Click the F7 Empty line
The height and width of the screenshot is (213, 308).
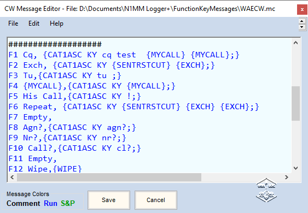pyautogui.click(x=30, y=117)
